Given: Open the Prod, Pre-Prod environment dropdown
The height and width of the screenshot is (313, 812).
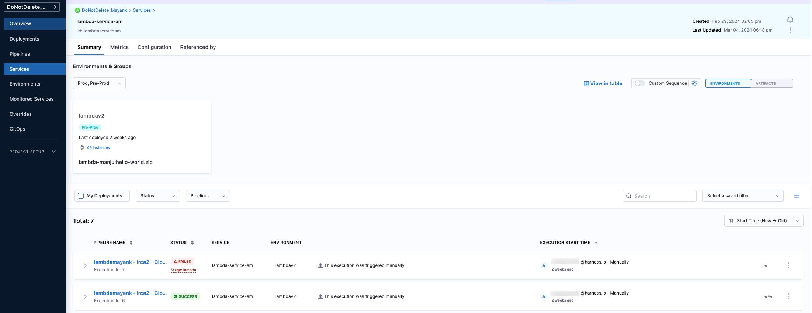Looking at the screenshot, I should point(99,83).
